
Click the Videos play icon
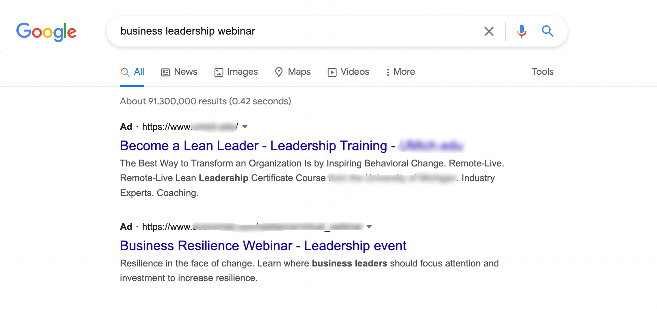tap(332, 72)
